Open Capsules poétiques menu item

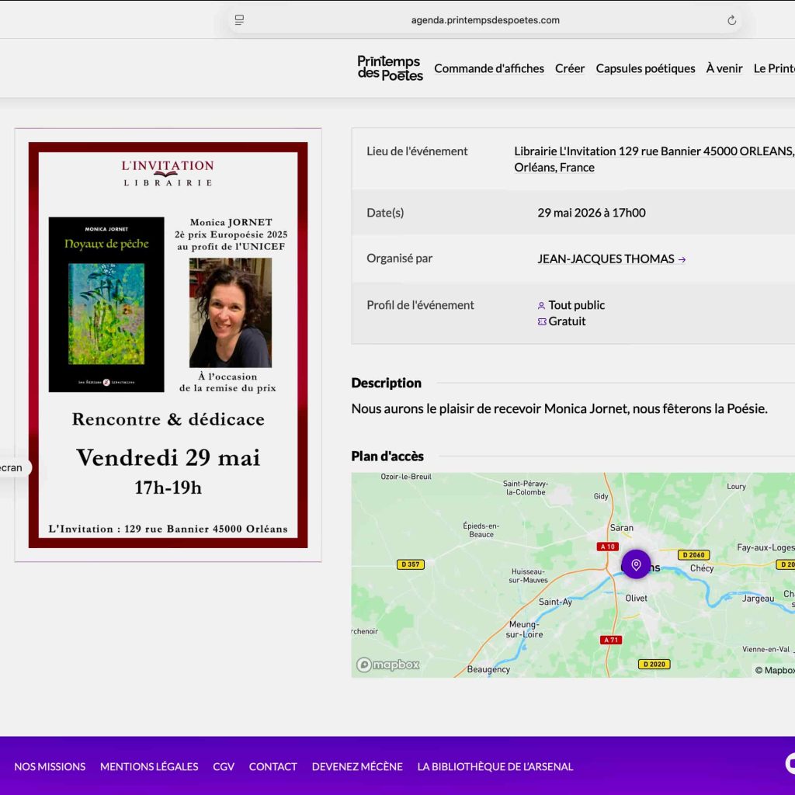coord(645,68)
